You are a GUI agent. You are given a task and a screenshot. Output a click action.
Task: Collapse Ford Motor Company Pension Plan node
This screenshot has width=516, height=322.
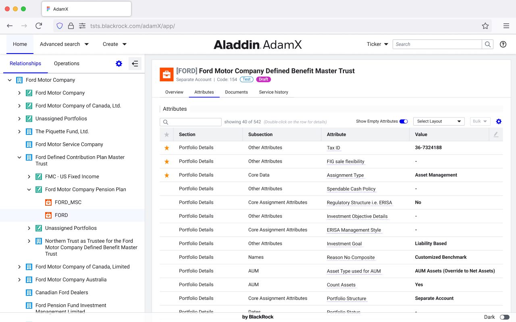(x=29, y=190)
